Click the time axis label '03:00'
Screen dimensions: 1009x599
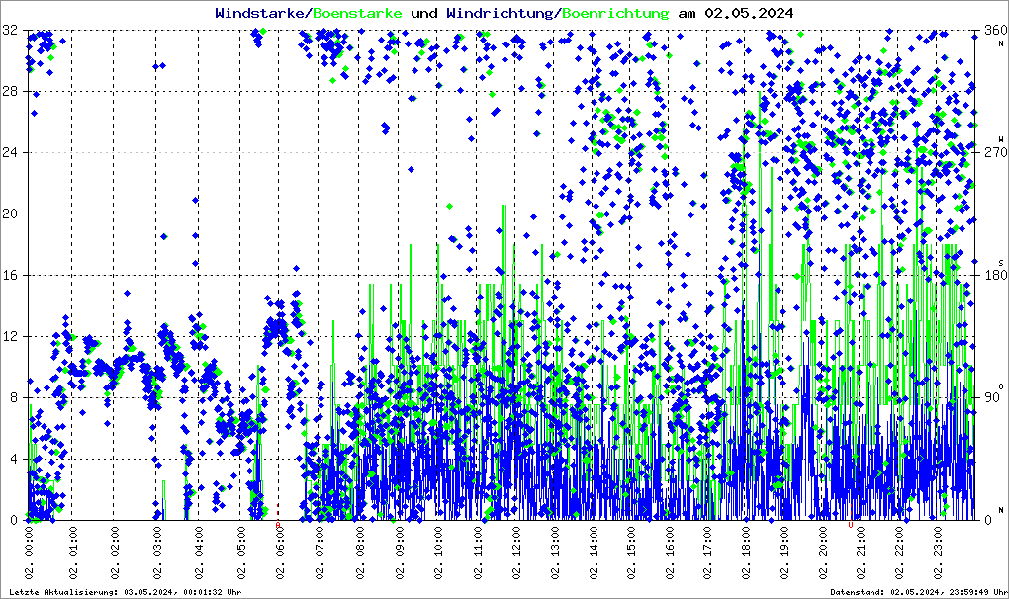pos(157,542)
